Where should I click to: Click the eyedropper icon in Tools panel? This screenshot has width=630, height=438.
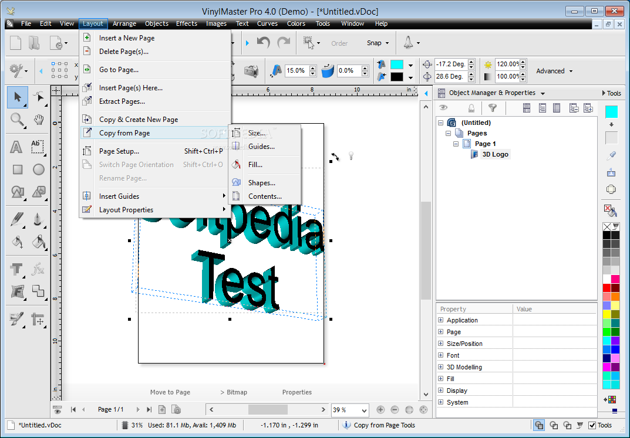tap(611, 155)
